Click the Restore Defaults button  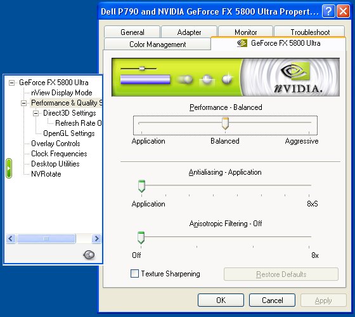coord(281,274)
